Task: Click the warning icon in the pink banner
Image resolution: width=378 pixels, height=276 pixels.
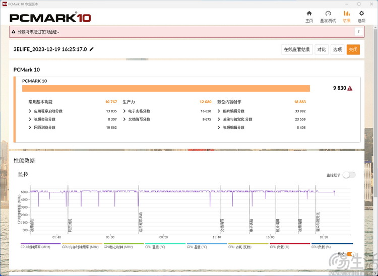Action: click(x=14, y=32)
